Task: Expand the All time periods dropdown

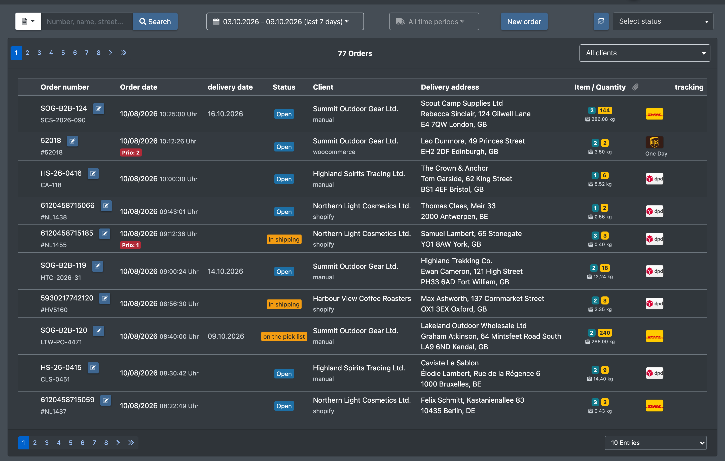Action: [434, 21]
